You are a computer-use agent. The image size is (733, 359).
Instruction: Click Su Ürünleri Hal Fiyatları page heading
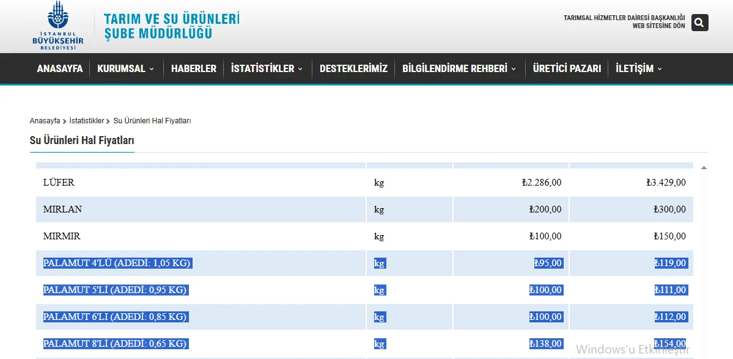click(x=82, y=140)
